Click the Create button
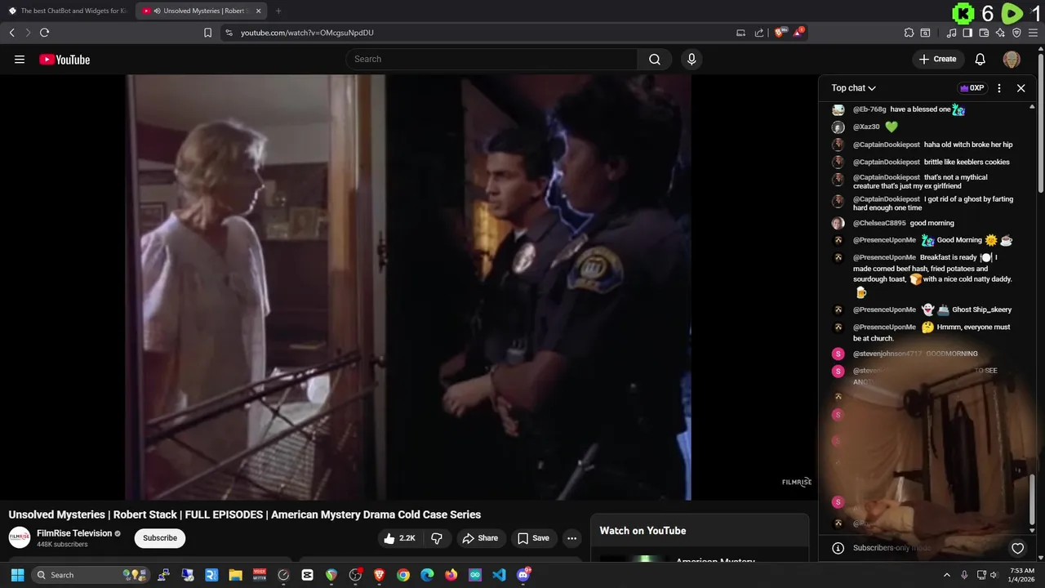1045x588 pixels. click(937, 59)
